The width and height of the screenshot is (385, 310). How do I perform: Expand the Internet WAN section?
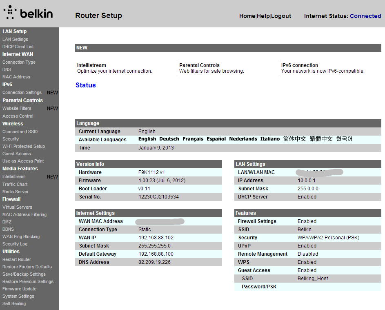click(18, 54)
